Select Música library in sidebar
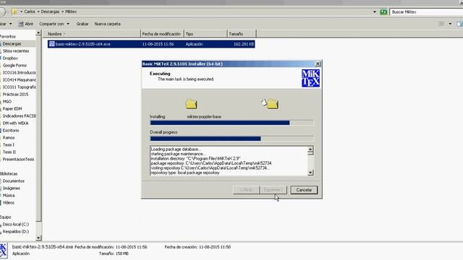The width and height of the screenshot is (463, 260). (x=9, y=196)
